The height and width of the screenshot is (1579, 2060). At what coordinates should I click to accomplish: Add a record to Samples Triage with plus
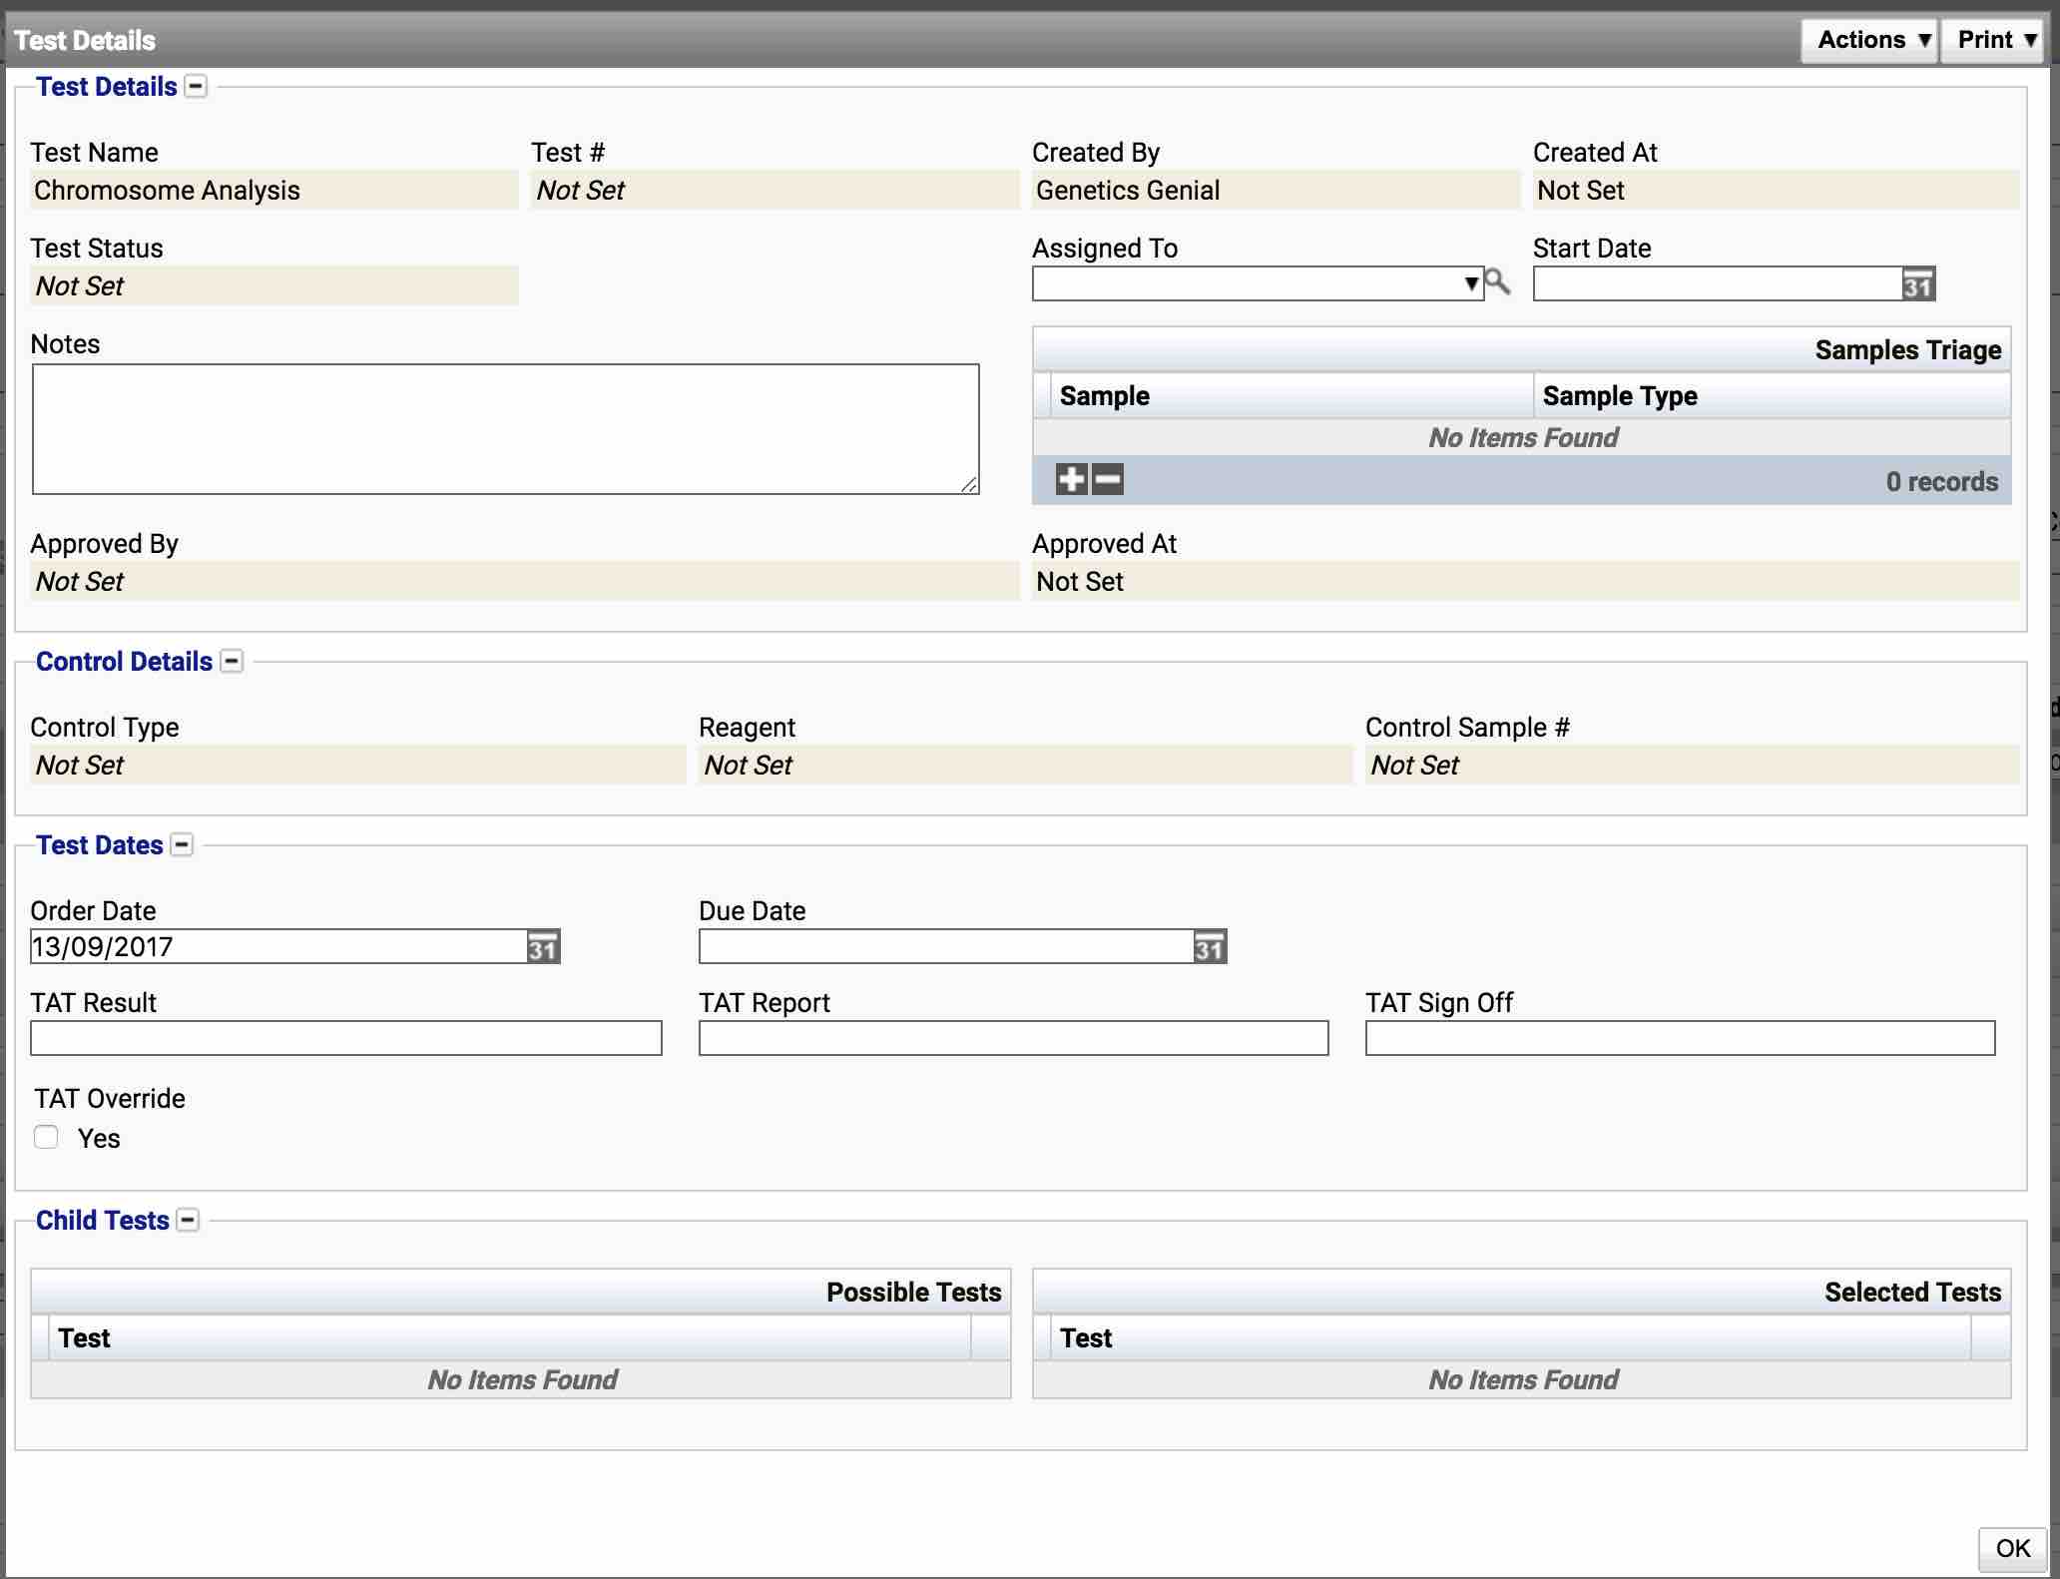pyautogui.click(x=1071, y=480)
